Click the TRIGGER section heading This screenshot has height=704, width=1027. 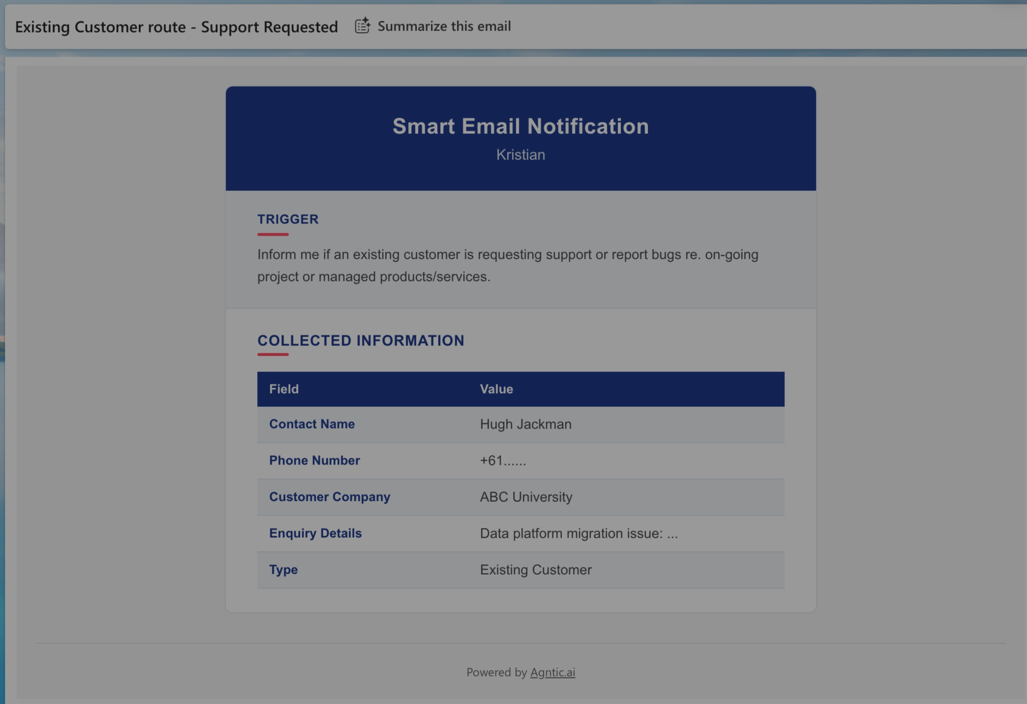tap(288, 219)
